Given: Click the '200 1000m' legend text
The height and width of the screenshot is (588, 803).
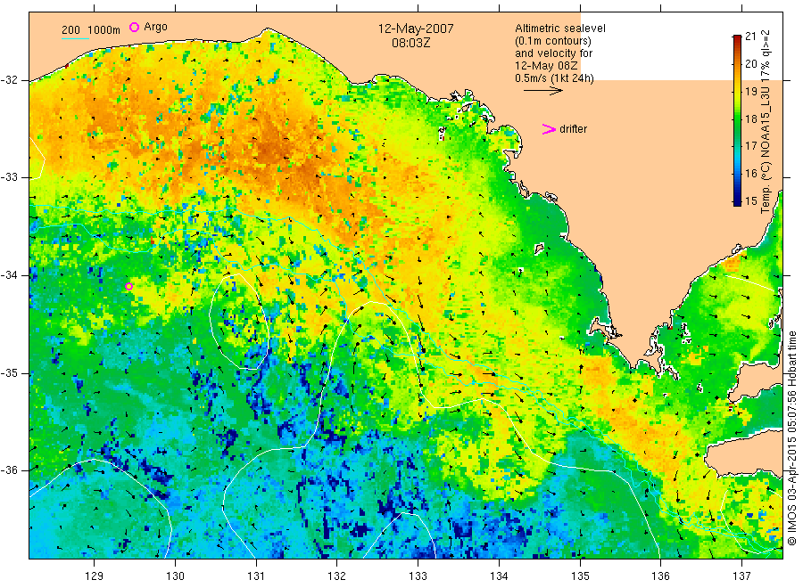Looking at the screenshot, I should (x=91, y=30).
